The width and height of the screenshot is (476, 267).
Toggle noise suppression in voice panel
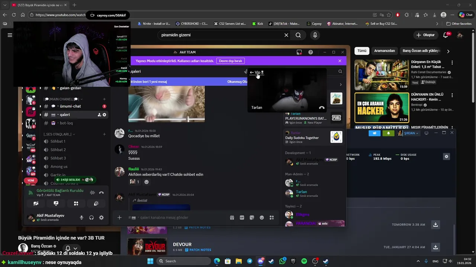tap(92, 192)
